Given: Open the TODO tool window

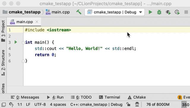Looking at the screenshot, I should pyautogui.click(x=81, y=97).
